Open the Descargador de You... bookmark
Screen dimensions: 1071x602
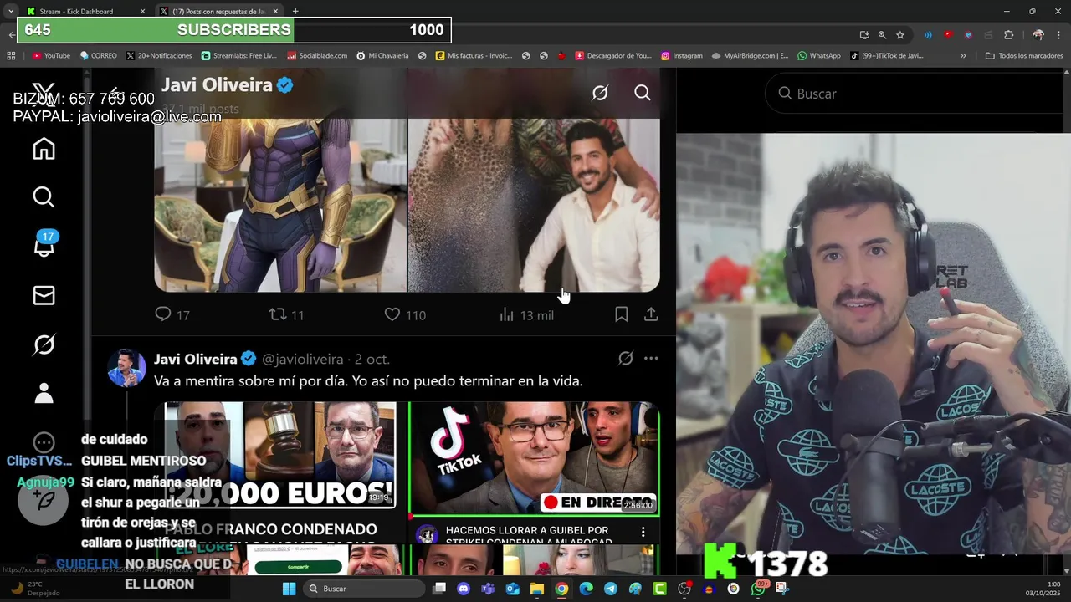(612, 56)
